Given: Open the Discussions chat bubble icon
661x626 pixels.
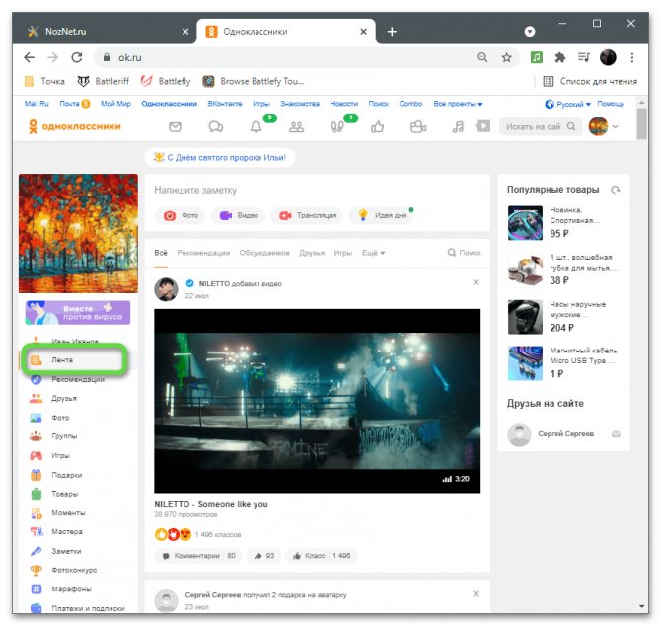Looking at the screenshot, I should click(216, 127).
